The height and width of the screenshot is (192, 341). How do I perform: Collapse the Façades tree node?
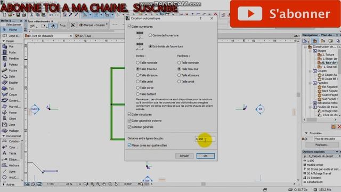pyautogui.click(x=310, y=83)
